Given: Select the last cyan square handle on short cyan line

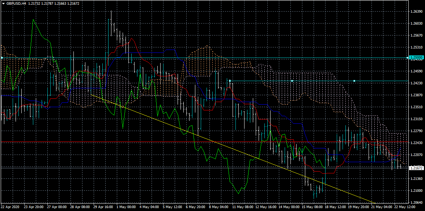Looking at the screenshot, I should pyautogui.click(x=354, y=81).
